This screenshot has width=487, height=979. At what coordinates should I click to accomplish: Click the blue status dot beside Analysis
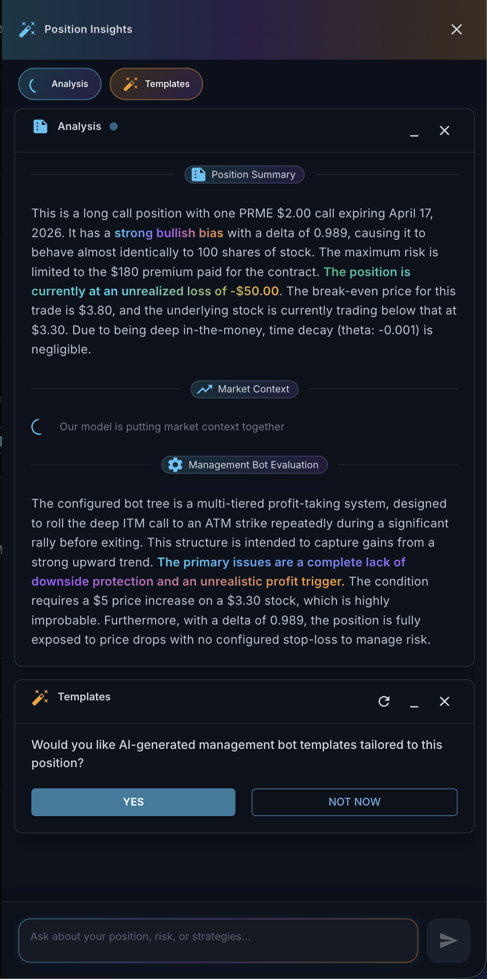coord(114,126)
